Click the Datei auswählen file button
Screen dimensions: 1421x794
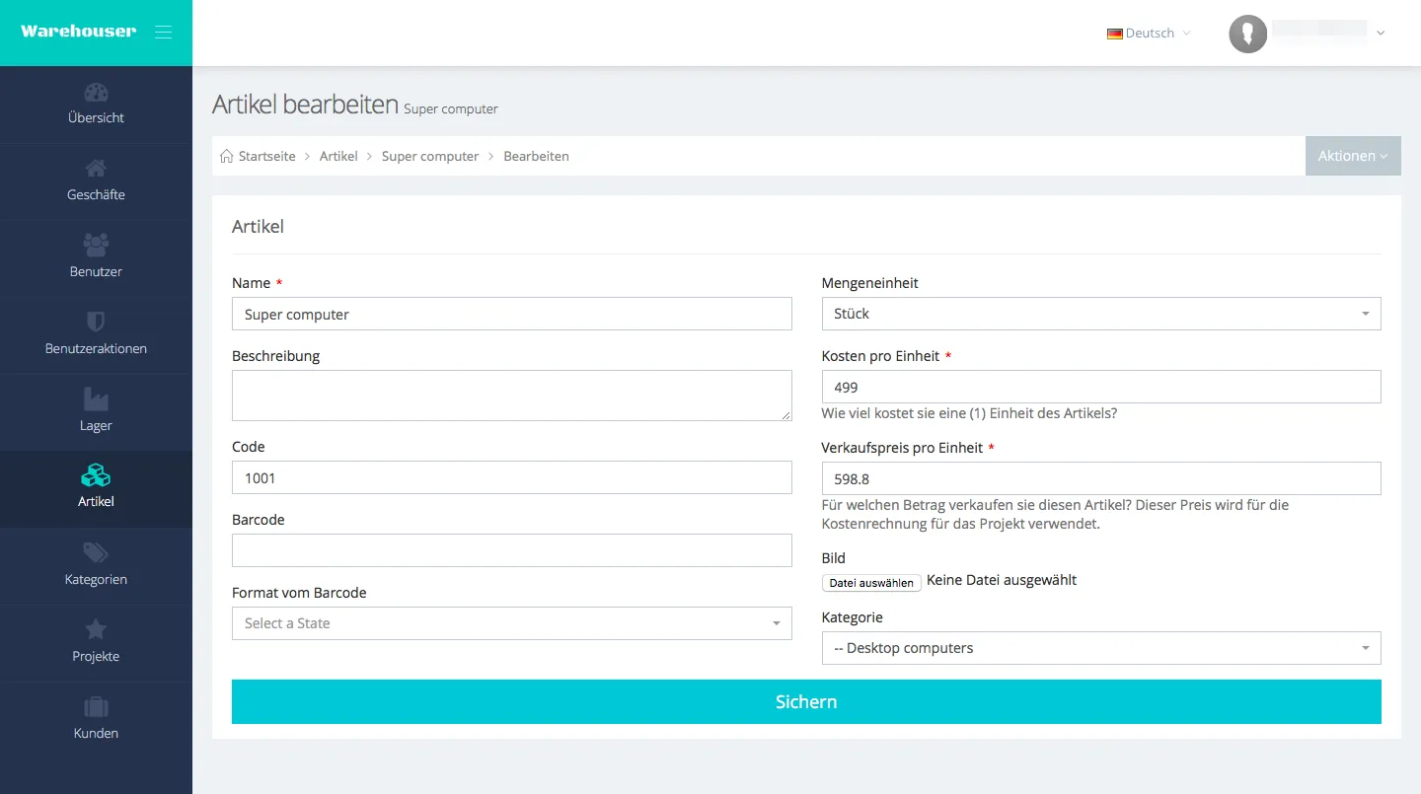tap(871, 583)
